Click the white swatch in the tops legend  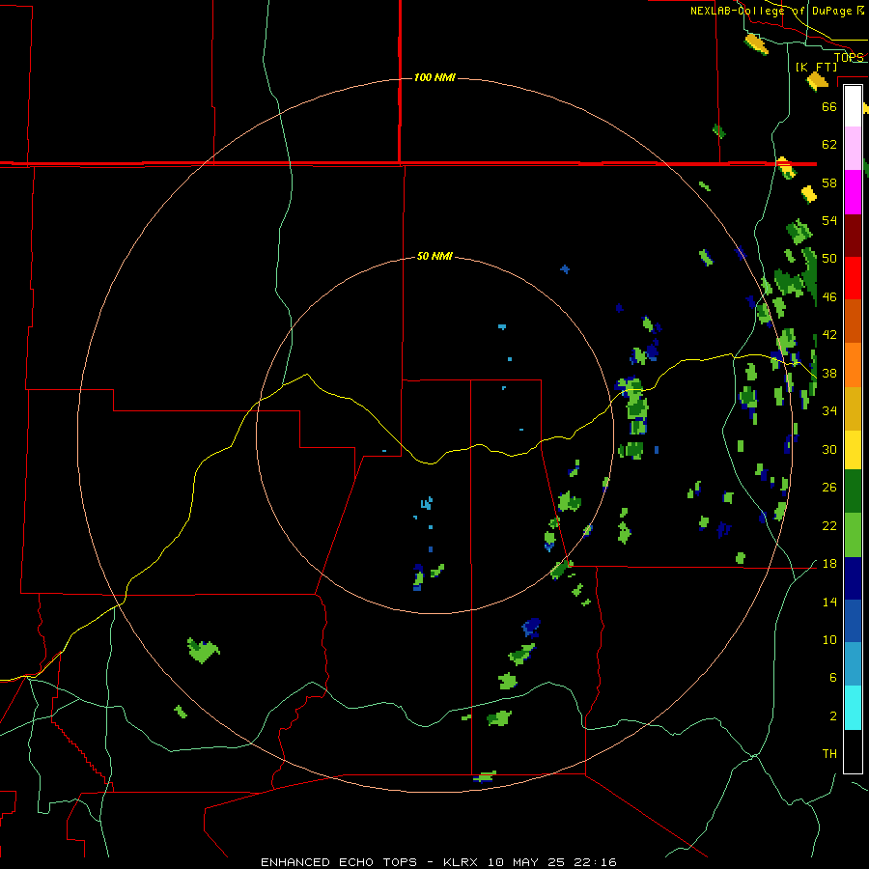click(853, 106)
